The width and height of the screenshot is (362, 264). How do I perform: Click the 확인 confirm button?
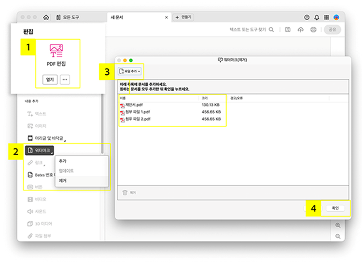tap(335, 208)
